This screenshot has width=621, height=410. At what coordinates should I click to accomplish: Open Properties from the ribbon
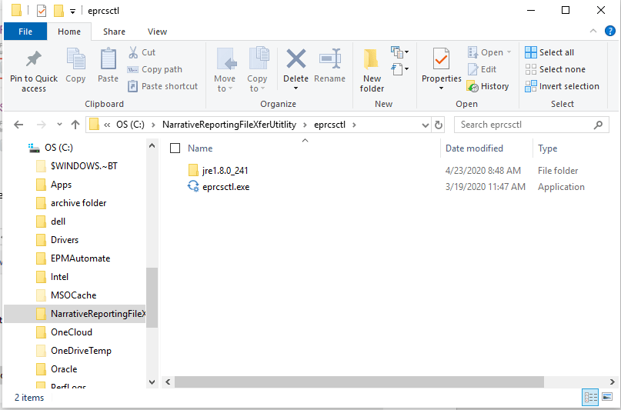tap(441, 60)
